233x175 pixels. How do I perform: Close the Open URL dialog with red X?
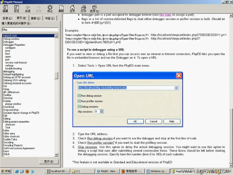click(179, 76)
